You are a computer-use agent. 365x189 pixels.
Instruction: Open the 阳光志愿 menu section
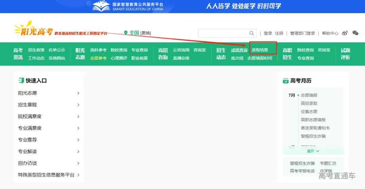tap(80, 54)
